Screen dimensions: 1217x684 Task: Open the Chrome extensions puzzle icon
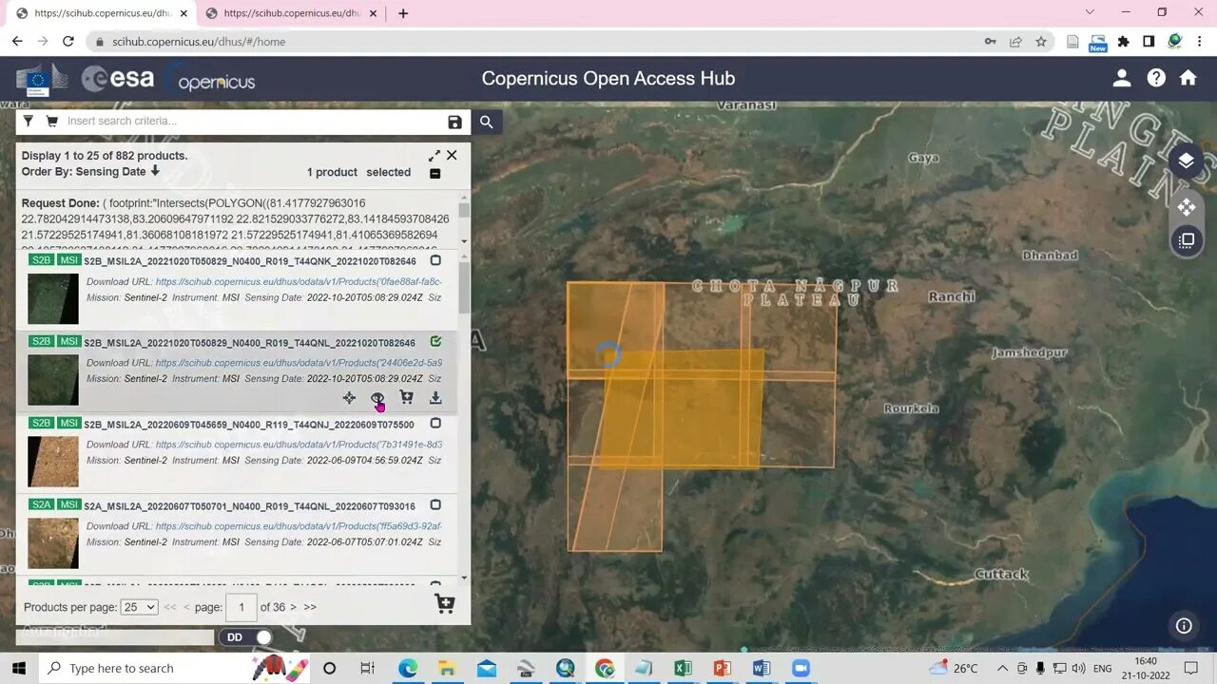pyautogui.click(x=1123, y=42)
